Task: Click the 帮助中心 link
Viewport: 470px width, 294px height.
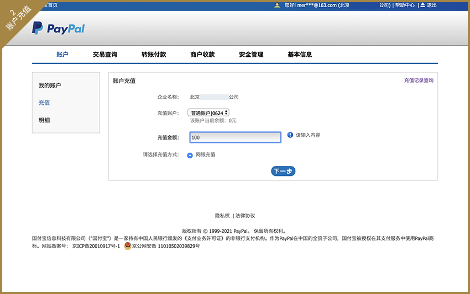Action: point(405,5)
